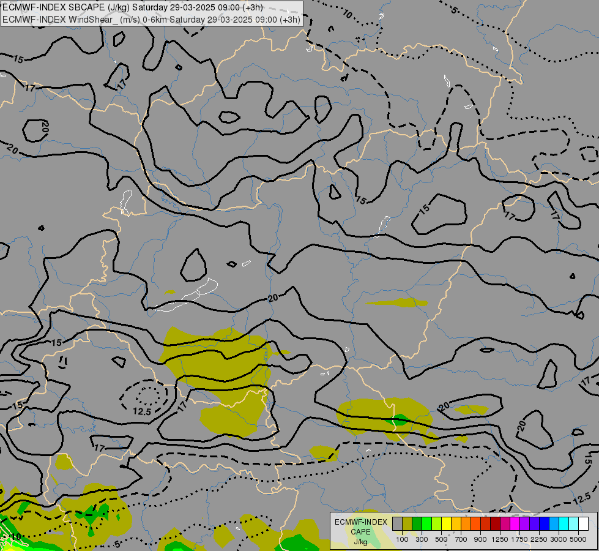Click the ECMWF-INDEX label in the legend
Image resolution: width=599 pixels, height=551 pixels.
tap(361, 522)
